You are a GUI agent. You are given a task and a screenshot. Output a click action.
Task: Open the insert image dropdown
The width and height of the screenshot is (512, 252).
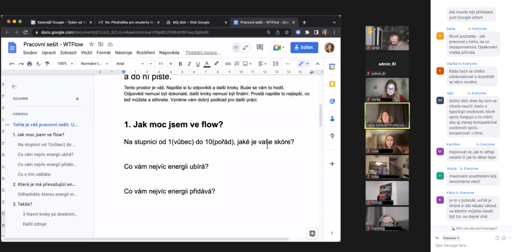247,63
